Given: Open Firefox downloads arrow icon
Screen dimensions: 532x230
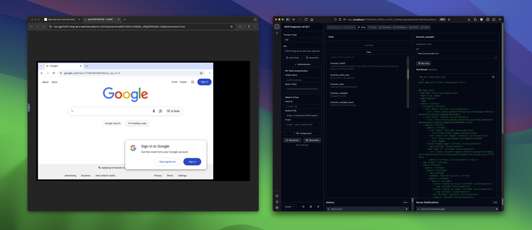Looking at the screenshot, I should coord(469,20).
